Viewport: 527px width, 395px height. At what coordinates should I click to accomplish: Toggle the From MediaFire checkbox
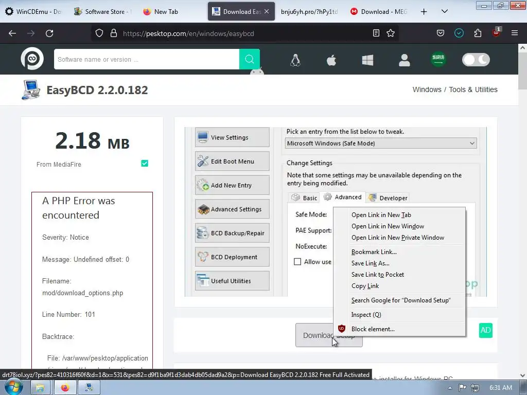(x=145, y=163)
